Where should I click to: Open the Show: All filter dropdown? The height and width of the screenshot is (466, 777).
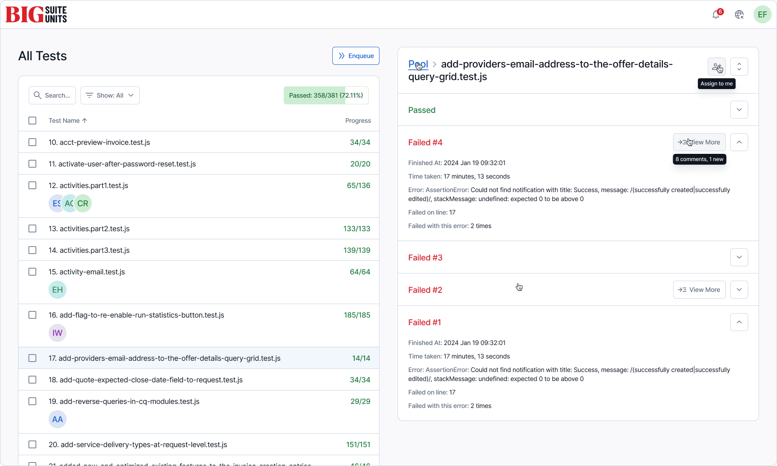(110, 95)
